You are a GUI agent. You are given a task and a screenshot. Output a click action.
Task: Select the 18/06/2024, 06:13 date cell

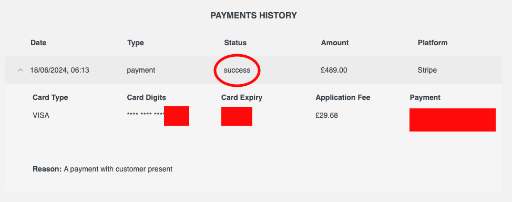tap(60, 70)
